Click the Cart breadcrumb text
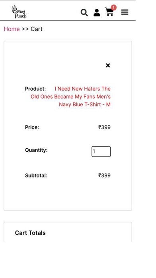Screen dimensions: 156x278 point(37,29)
